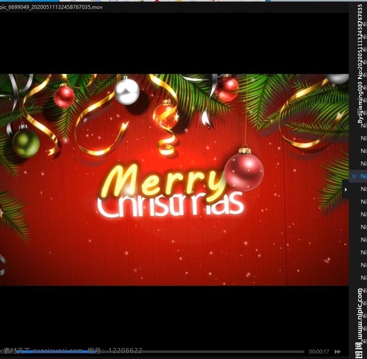
Task: Collapse the playlist panel with the white arrow
Action: [x=346, y=190]
